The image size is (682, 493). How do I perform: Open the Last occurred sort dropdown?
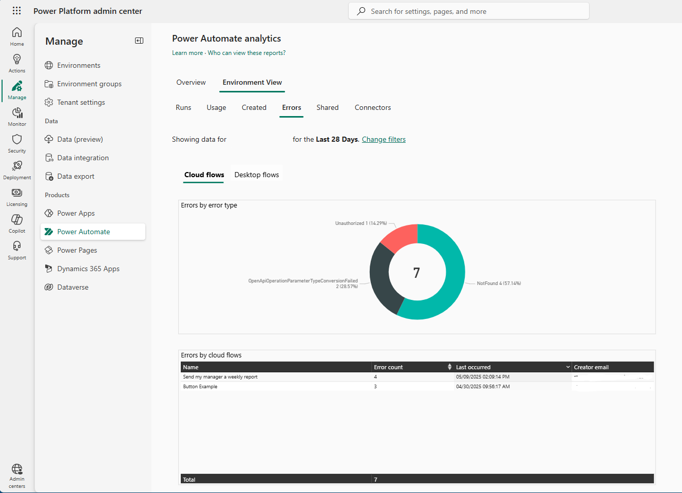pos(567,367)
